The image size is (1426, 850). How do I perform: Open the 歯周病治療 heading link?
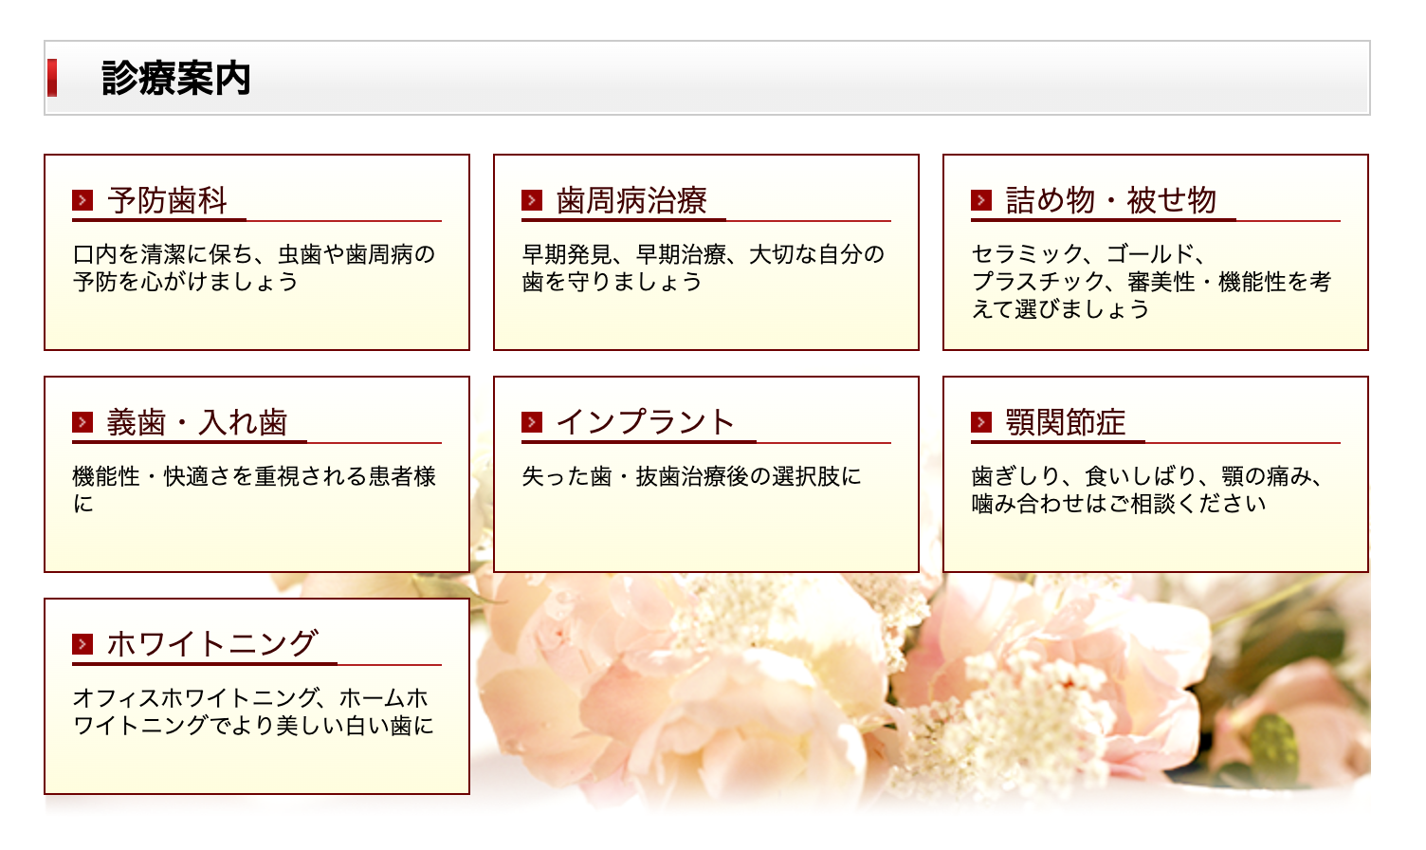[631, 200]
